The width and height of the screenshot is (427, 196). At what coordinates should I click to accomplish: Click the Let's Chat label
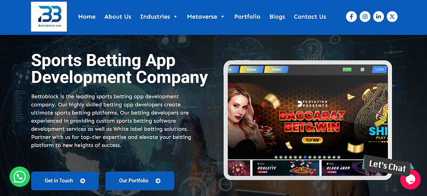tap(387, 165)
